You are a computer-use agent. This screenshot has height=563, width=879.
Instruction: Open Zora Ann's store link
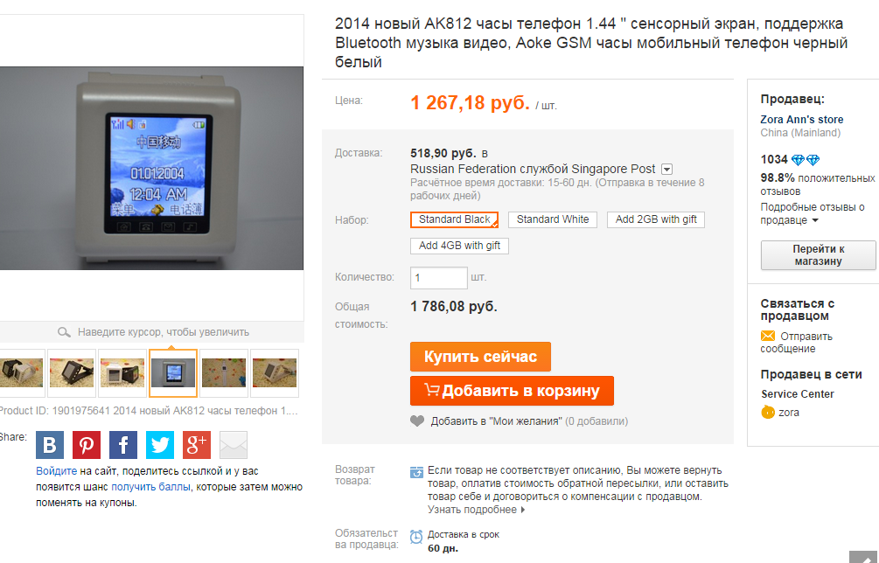(x=802, y=119)
